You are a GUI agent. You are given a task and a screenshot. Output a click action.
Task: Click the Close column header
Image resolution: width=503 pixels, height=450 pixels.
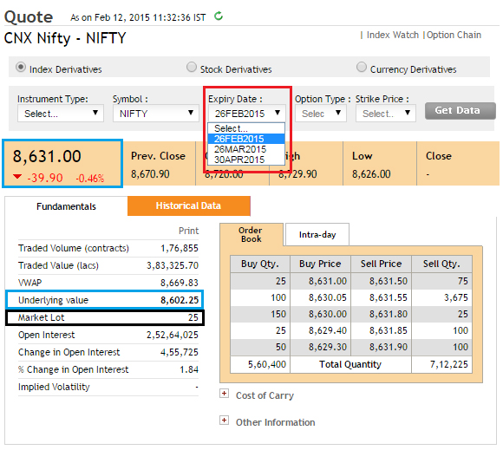pyautogui.click(x=439, y=156)
